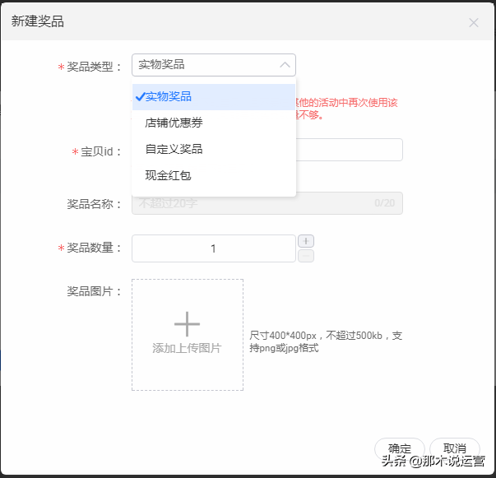Click the 新建奖品 dialog title
The image size is (496, 478).
pos(38,21)
